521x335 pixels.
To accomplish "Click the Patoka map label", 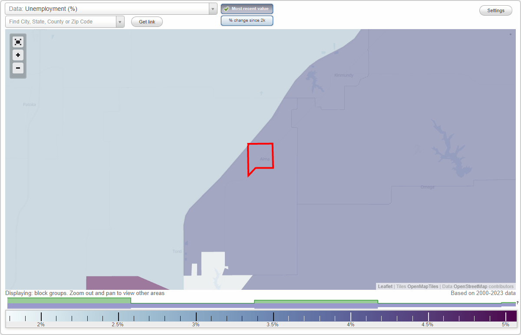I will tap(30, 105).
